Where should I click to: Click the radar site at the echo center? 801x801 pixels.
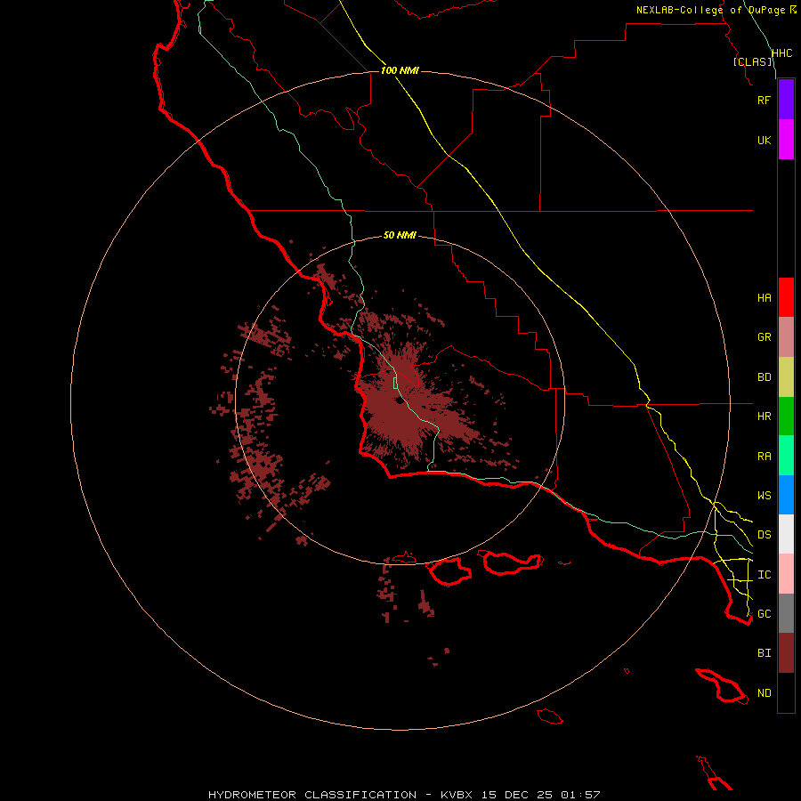click(x=400, y=400)
